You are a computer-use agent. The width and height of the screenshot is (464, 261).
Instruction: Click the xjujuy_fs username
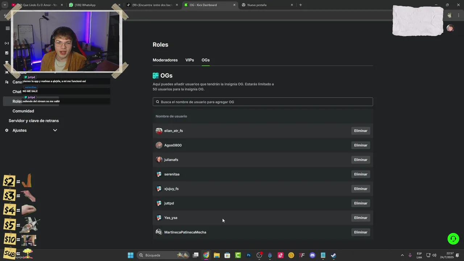coord(171,189)
